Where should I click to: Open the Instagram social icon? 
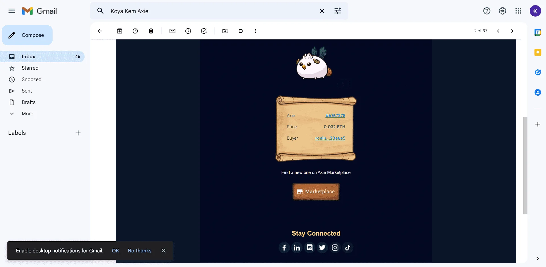pos(335,248)
